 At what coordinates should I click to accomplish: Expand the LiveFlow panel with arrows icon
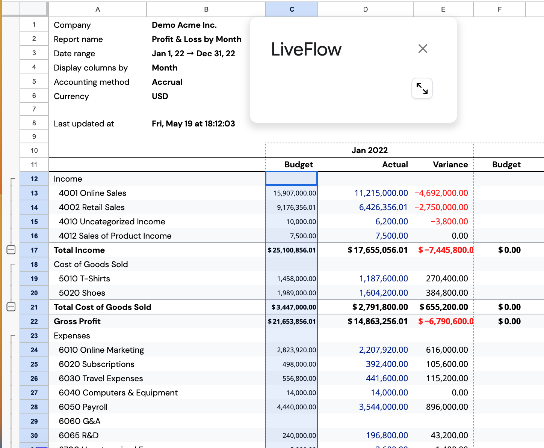[x=422, y=89]
